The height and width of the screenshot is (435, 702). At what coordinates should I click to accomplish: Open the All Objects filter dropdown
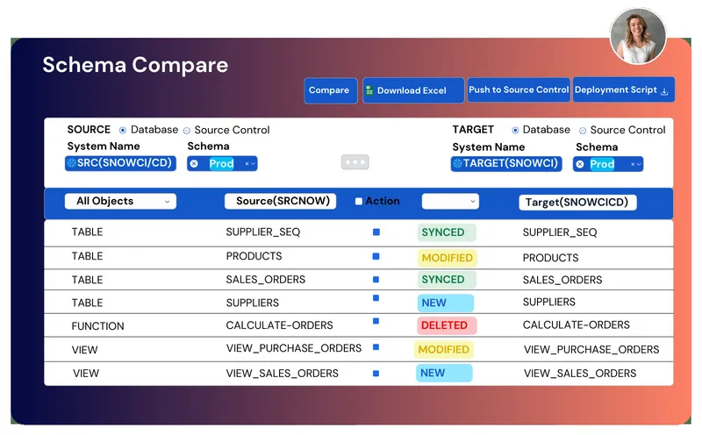[x=120, y=202]
